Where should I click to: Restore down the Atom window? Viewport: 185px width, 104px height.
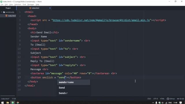(175, 1)
